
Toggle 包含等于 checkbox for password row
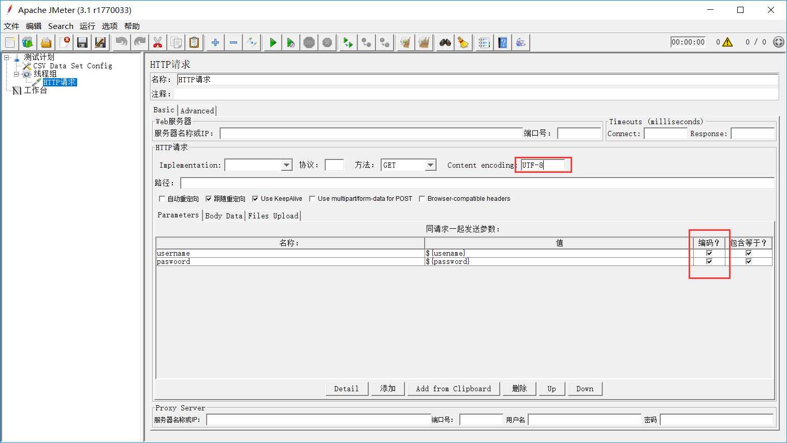coord(749,261)
